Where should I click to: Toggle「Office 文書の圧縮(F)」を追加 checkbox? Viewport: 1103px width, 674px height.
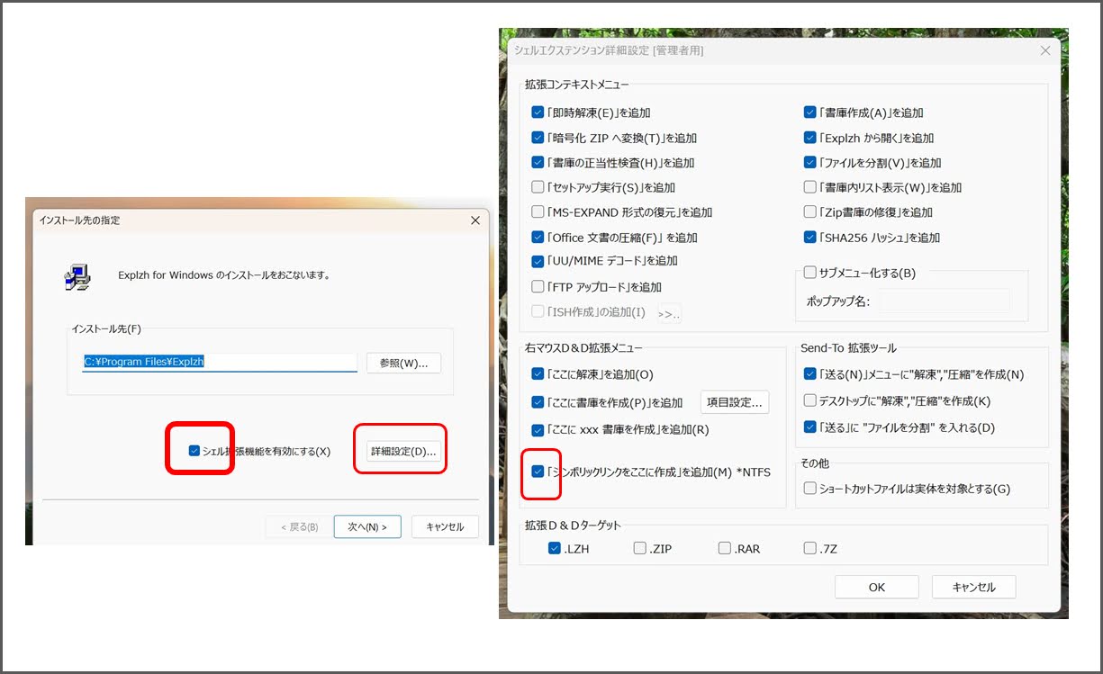pyautogui.click(x=538, y=238)
